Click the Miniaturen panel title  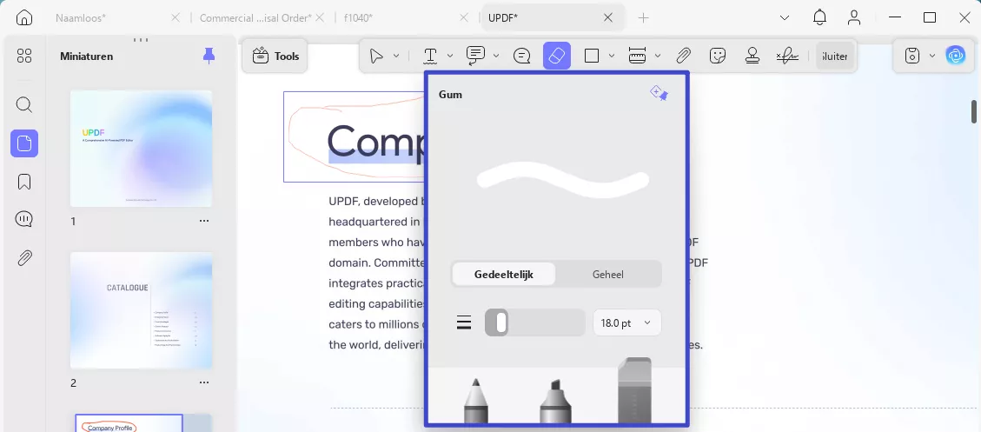coord(86,56)
